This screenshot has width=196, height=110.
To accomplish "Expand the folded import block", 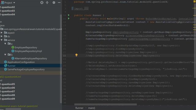I will click(81, 9).
